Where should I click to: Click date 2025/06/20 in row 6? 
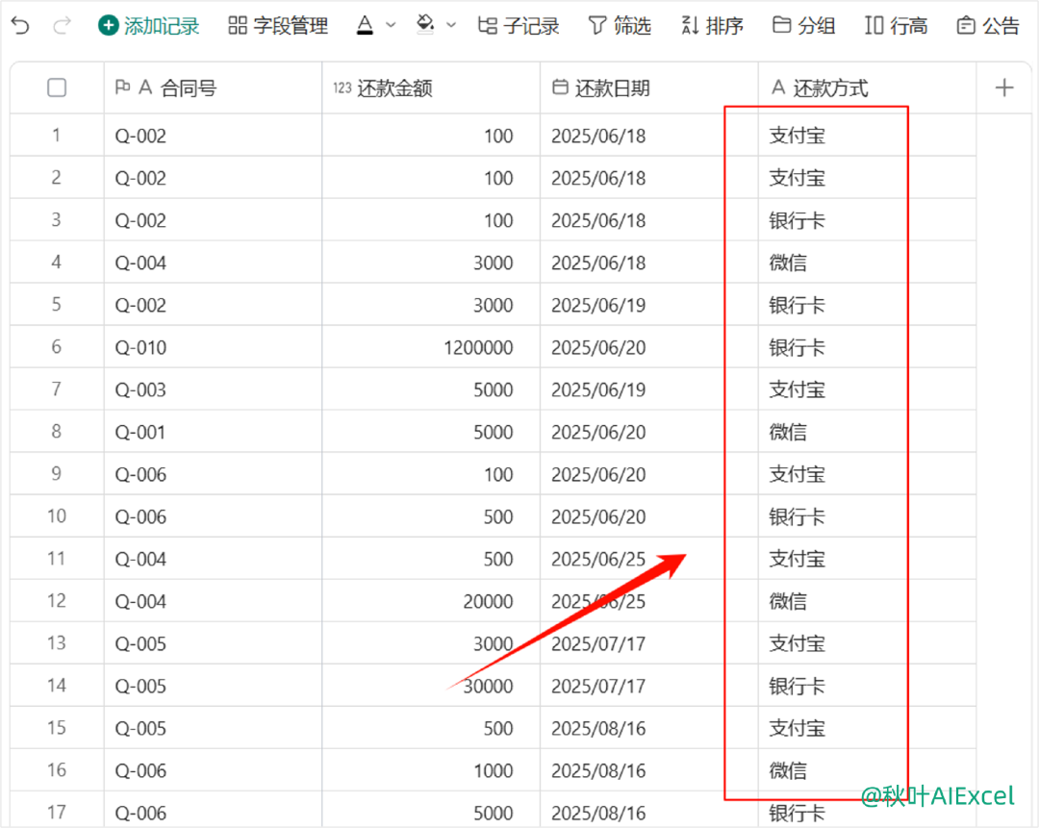(648, 347)
